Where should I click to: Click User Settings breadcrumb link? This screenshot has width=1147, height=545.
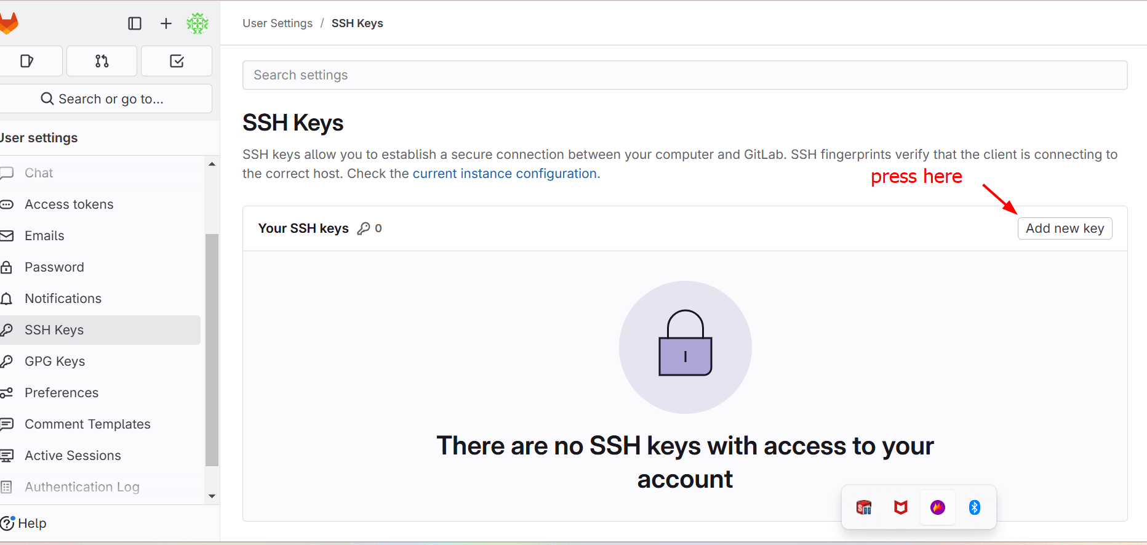click(x=278, y=23)
